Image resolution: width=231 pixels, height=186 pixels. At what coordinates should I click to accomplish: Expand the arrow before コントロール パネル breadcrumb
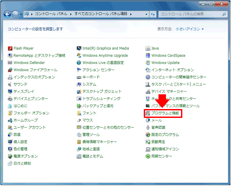tap(32, 14)
